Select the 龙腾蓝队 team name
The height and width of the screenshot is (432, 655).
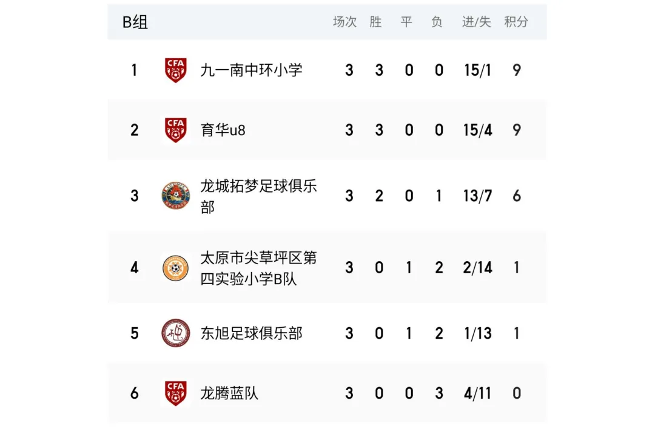click(229, 393)
